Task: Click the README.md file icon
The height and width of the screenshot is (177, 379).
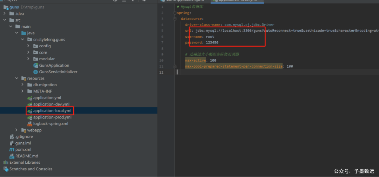Action: pos(12,156)
